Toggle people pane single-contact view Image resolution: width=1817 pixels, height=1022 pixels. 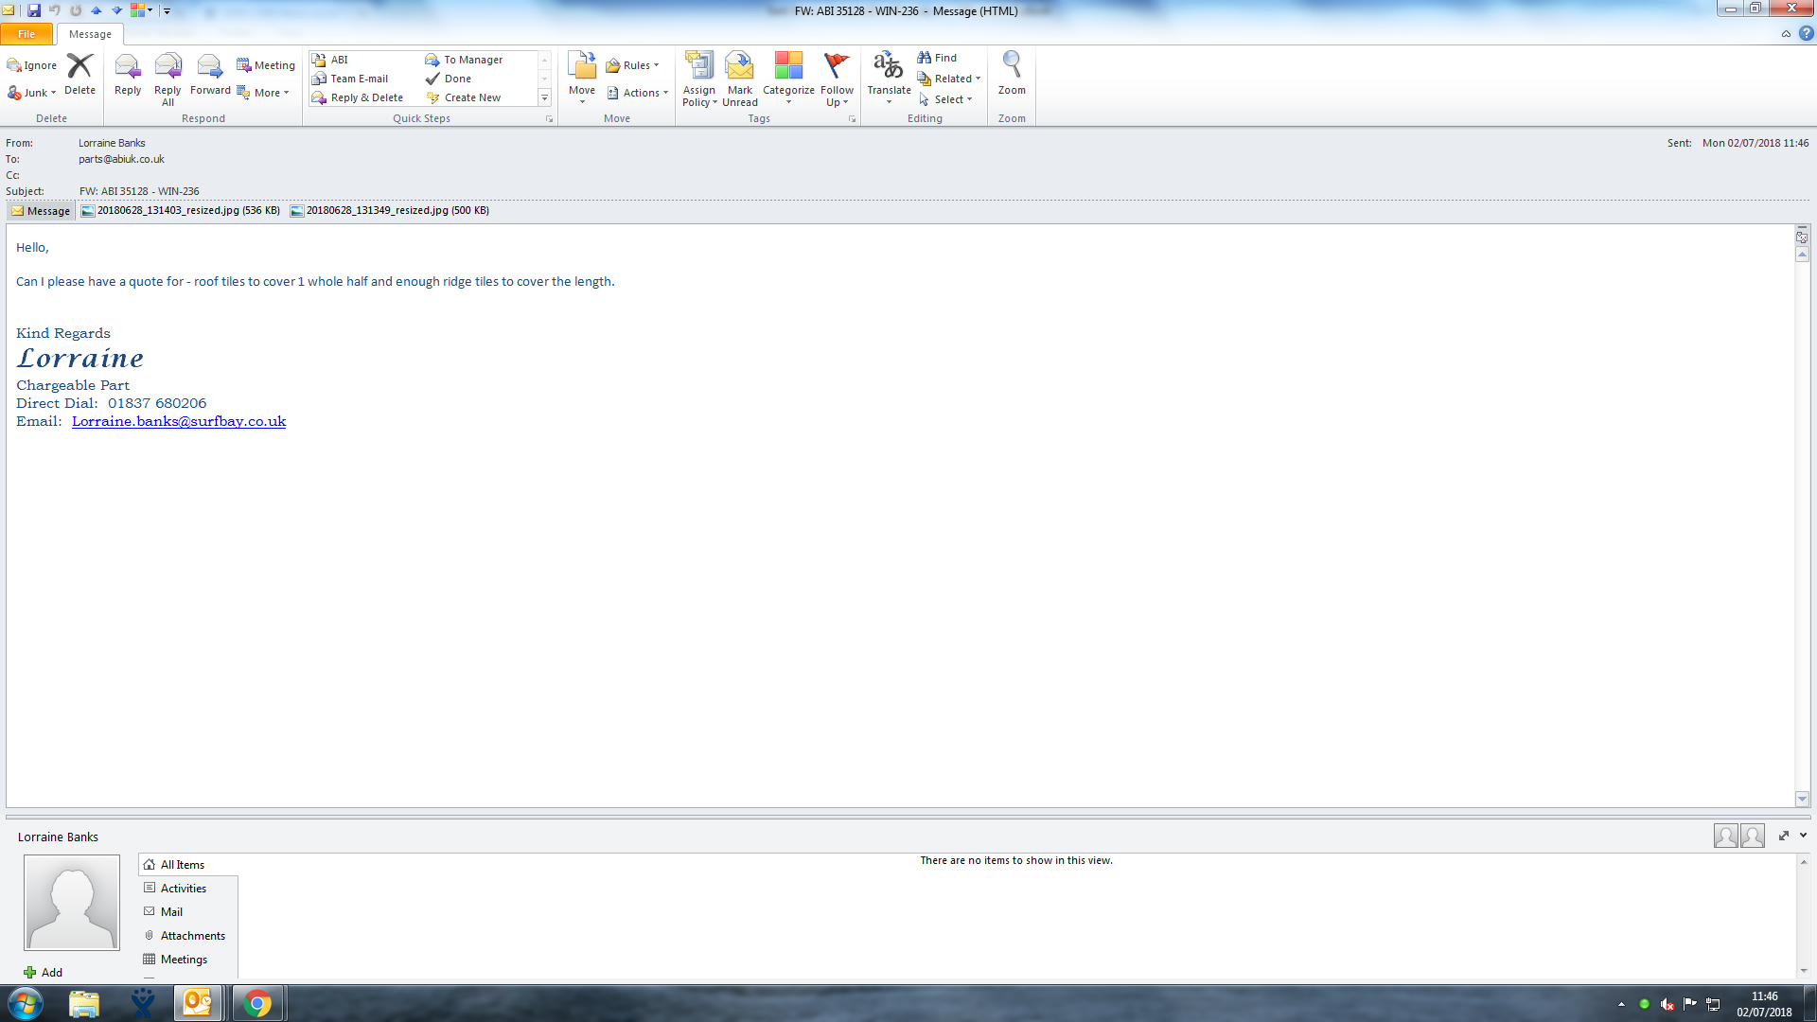pyautogui.click(x=1725, y=836)
